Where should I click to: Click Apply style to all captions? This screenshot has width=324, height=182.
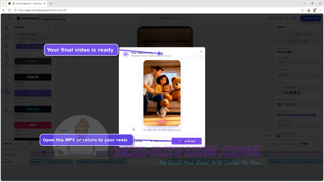pos(298,41)
